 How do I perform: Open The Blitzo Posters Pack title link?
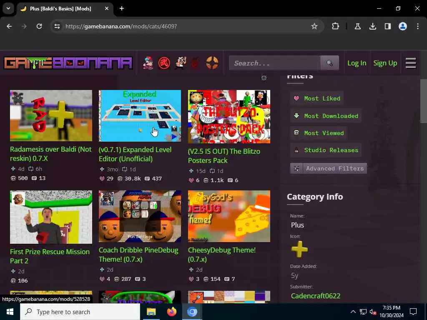click(x=224, y=156)
